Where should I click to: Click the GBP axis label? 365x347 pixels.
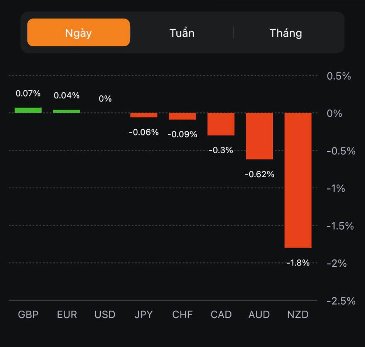(28, 315)
